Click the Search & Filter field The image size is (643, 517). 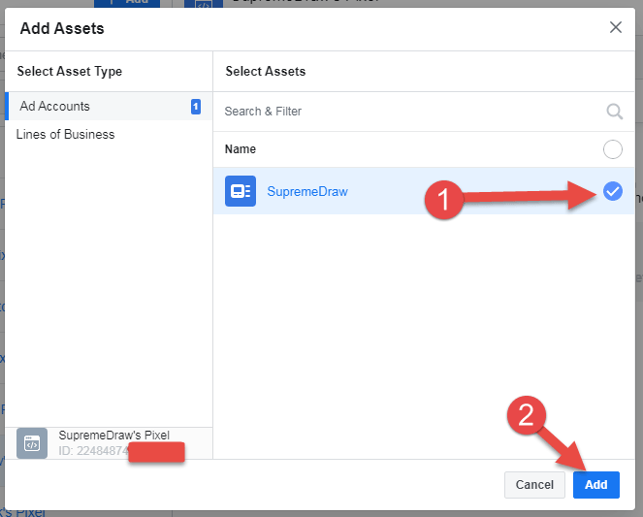tap(424, 112)
